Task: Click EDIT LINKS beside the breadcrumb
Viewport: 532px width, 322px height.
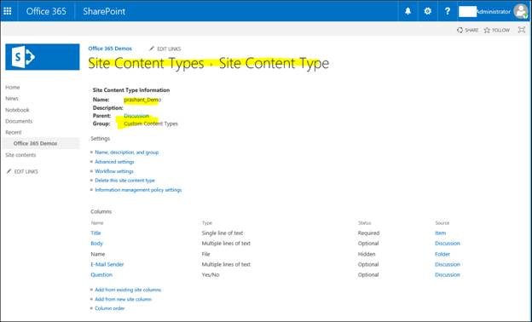Action: click(165, 49)
